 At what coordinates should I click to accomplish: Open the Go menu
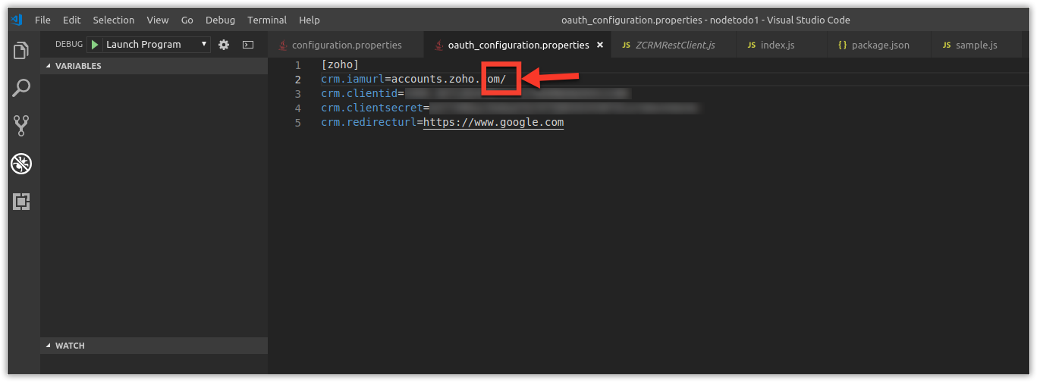pyautogui.click(x=187, y=20)
